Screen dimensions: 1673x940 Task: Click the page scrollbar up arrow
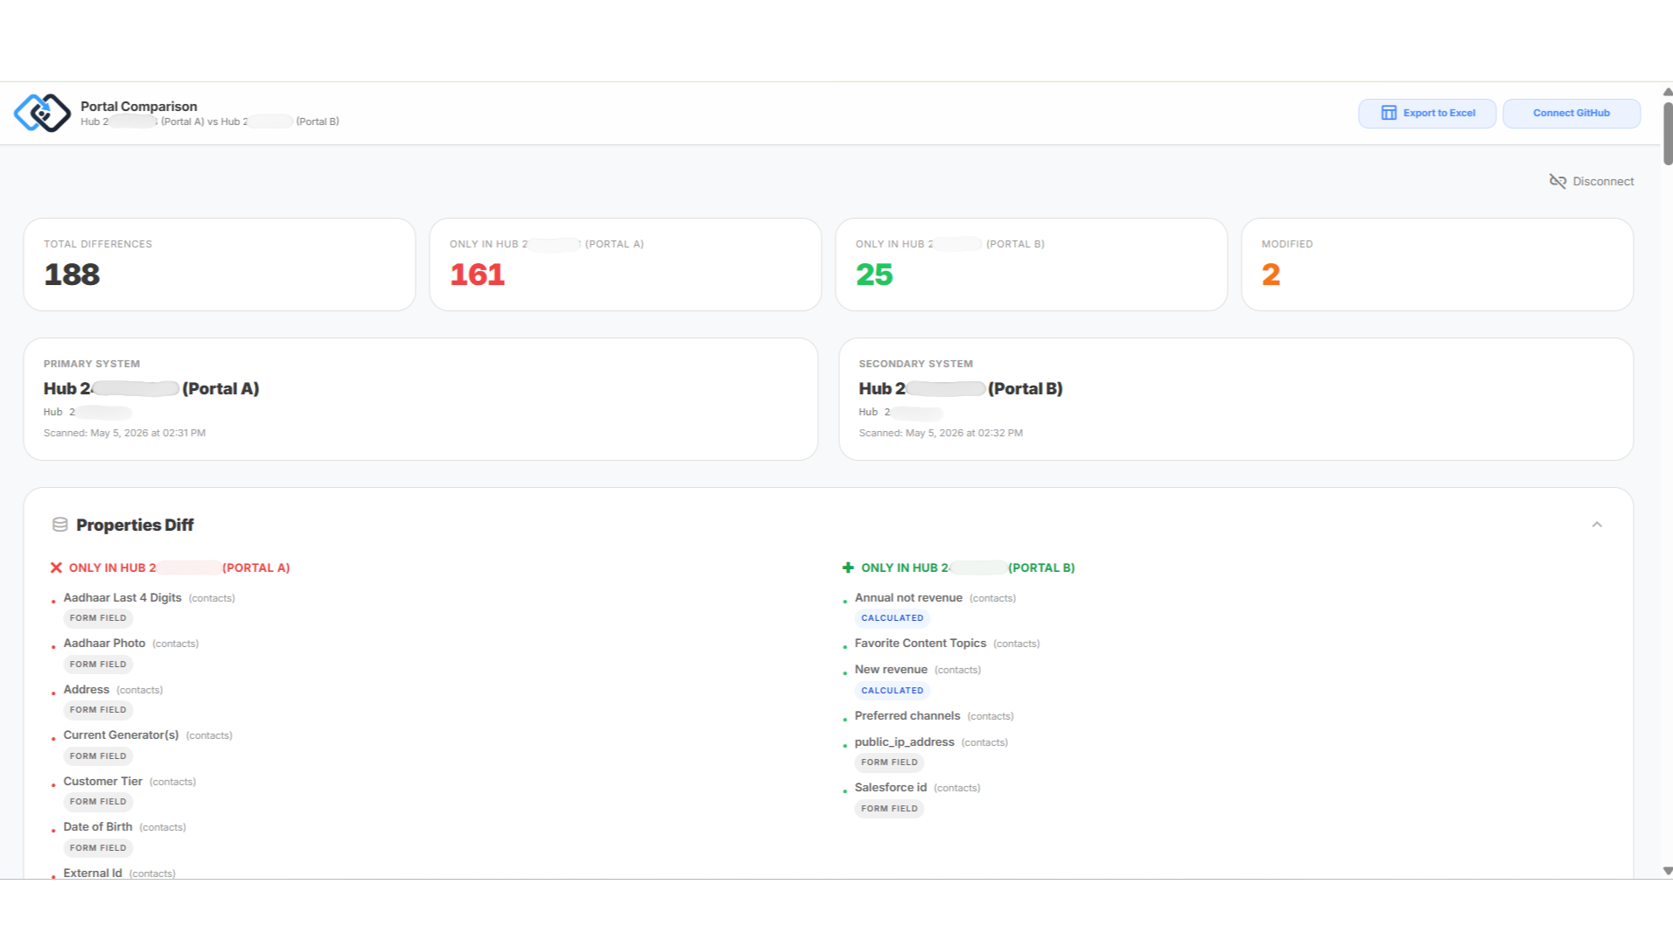[1668, 92]
